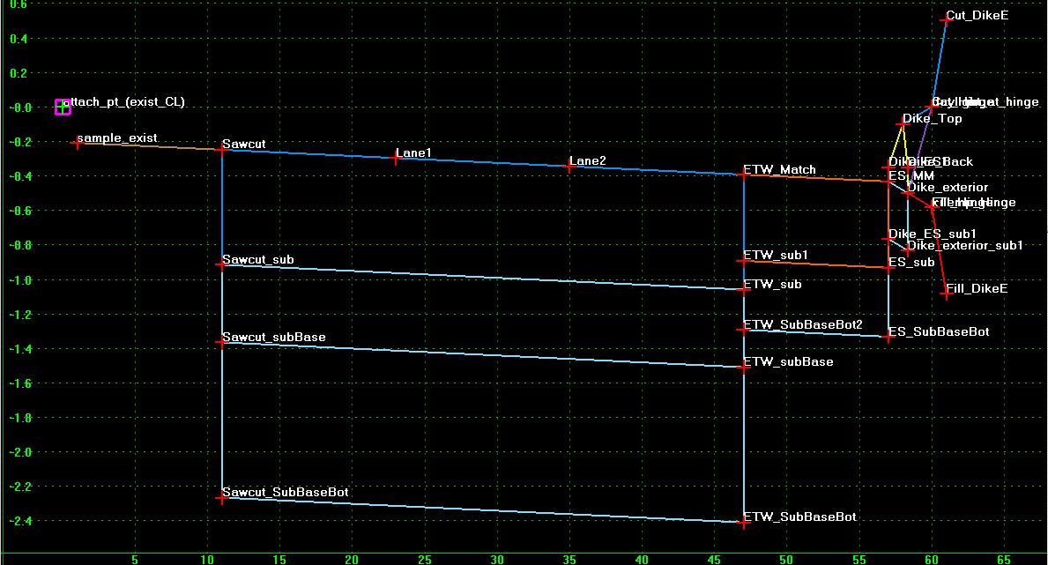Select the Dike_Top point cross
The height and width of the screenshot is (565, 1048).
coord(903,123)
